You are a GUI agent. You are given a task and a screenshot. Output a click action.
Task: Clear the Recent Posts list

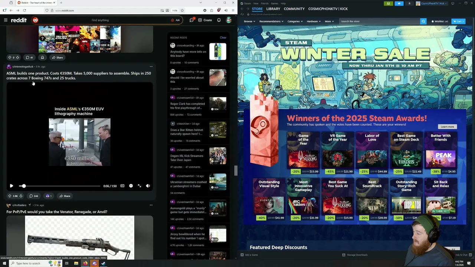223,37
